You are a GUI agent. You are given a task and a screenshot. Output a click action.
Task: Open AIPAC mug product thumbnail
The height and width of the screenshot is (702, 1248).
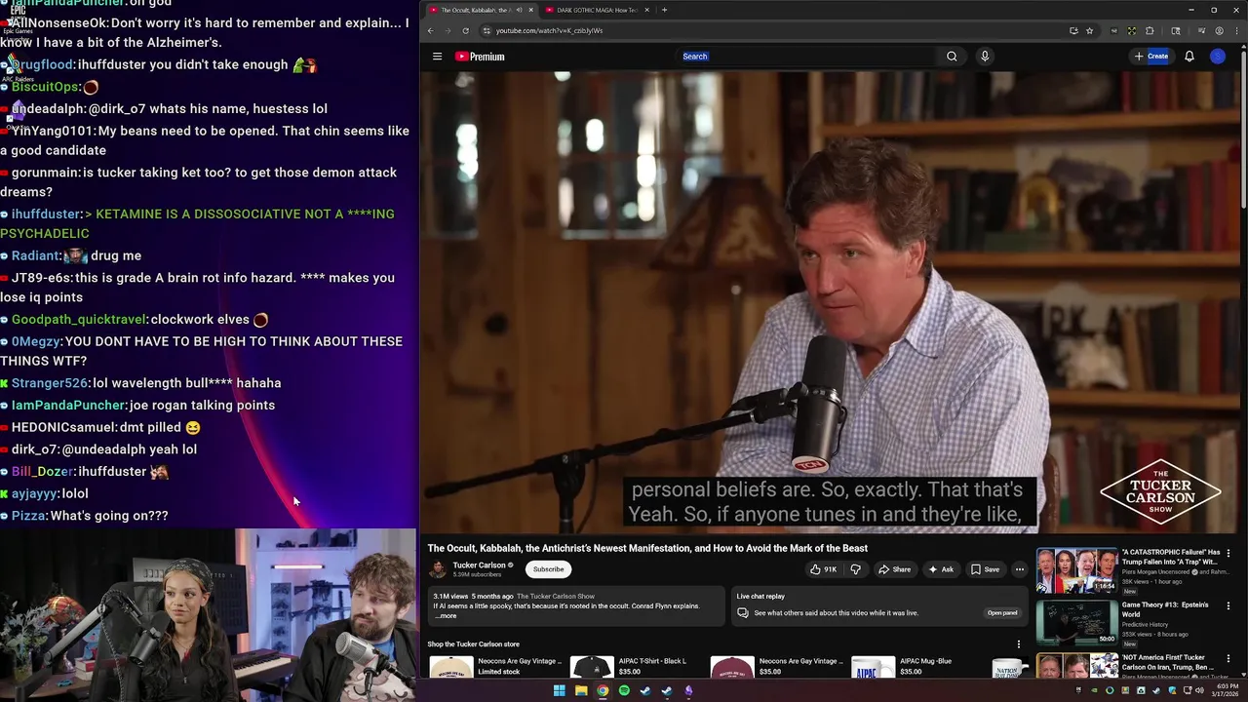point(873,667)
